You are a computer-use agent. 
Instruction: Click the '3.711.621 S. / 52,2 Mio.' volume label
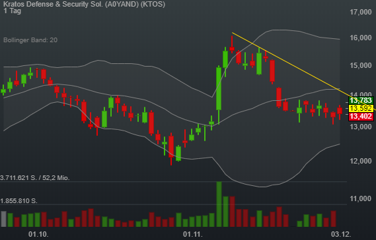click(x=35, y=178)
